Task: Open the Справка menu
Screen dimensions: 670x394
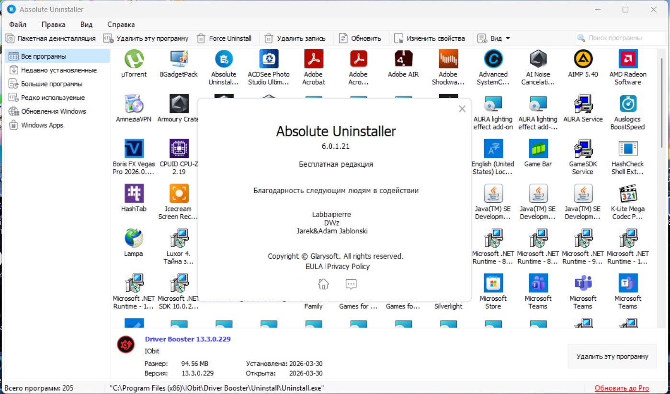Action: click(x=121, y=24)
